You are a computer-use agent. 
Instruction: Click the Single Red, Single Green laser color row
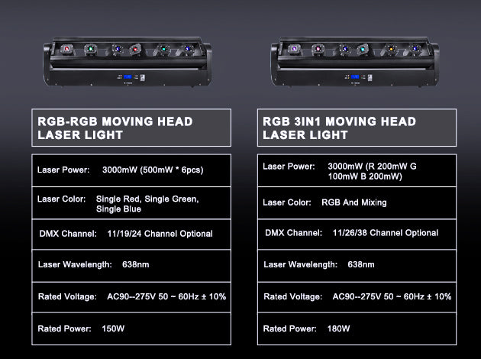click(x=131, y=203)
